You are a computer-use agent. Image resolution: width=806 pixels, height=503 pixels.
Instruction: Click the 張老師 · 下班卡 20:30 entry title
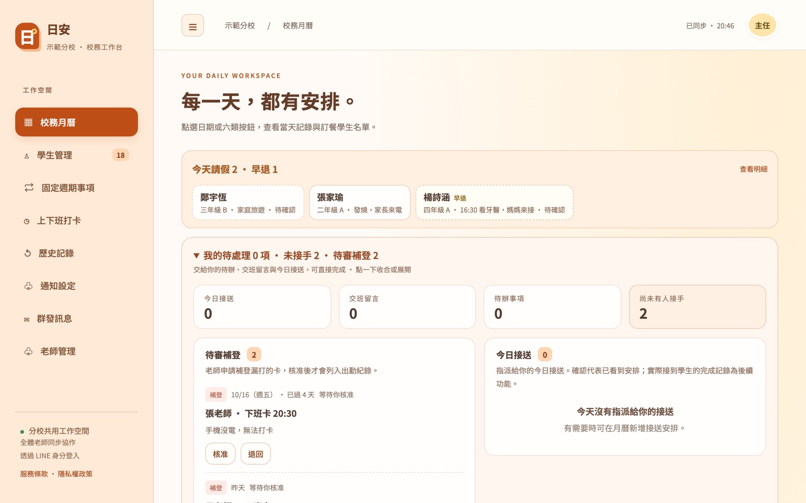pyautogui.click(x=251, y=413)
